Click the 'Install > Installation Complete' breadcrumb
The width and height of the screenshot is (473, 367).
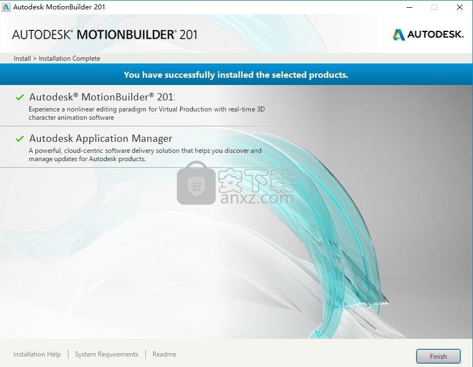[57, 58]
